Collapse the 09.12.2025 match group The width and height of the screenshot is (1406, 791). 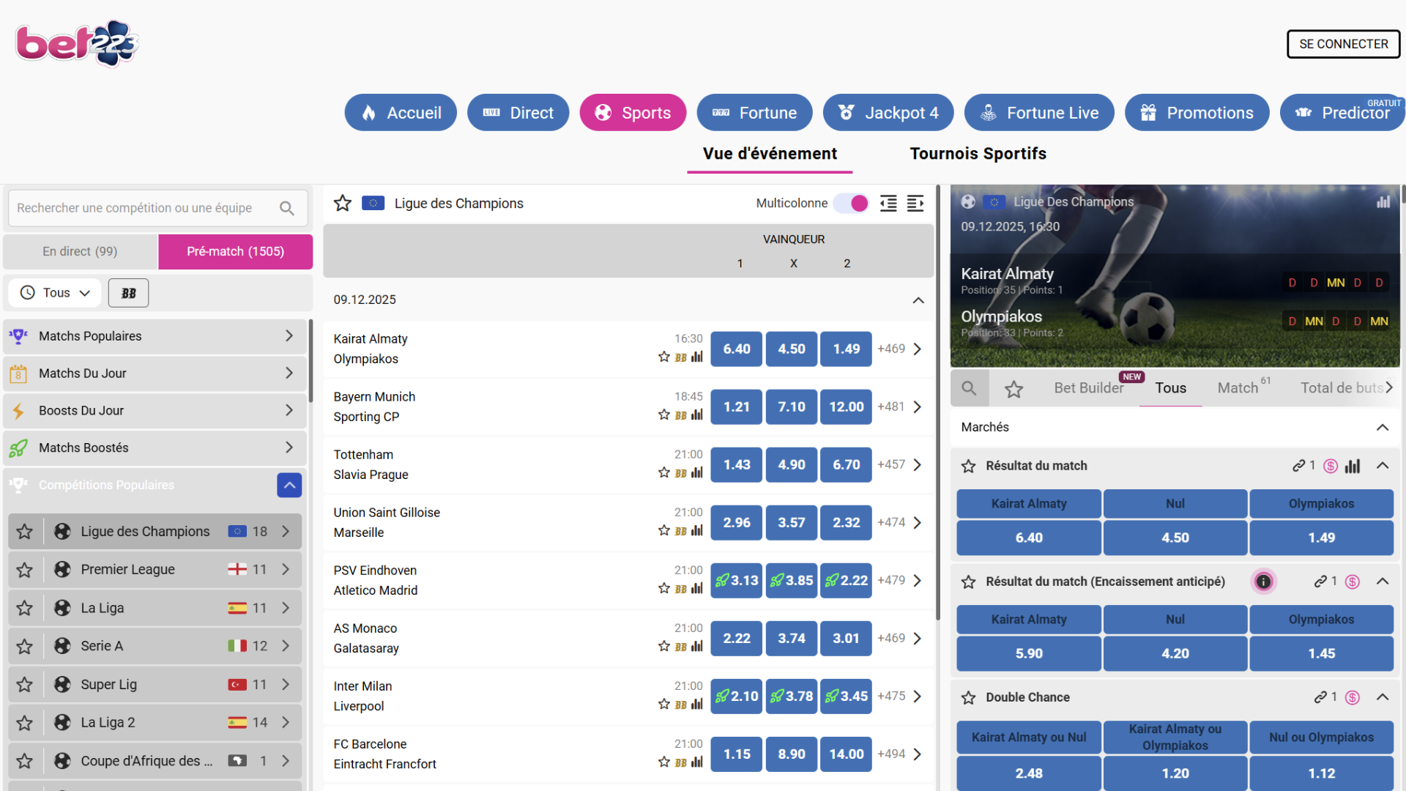(918, 300)
